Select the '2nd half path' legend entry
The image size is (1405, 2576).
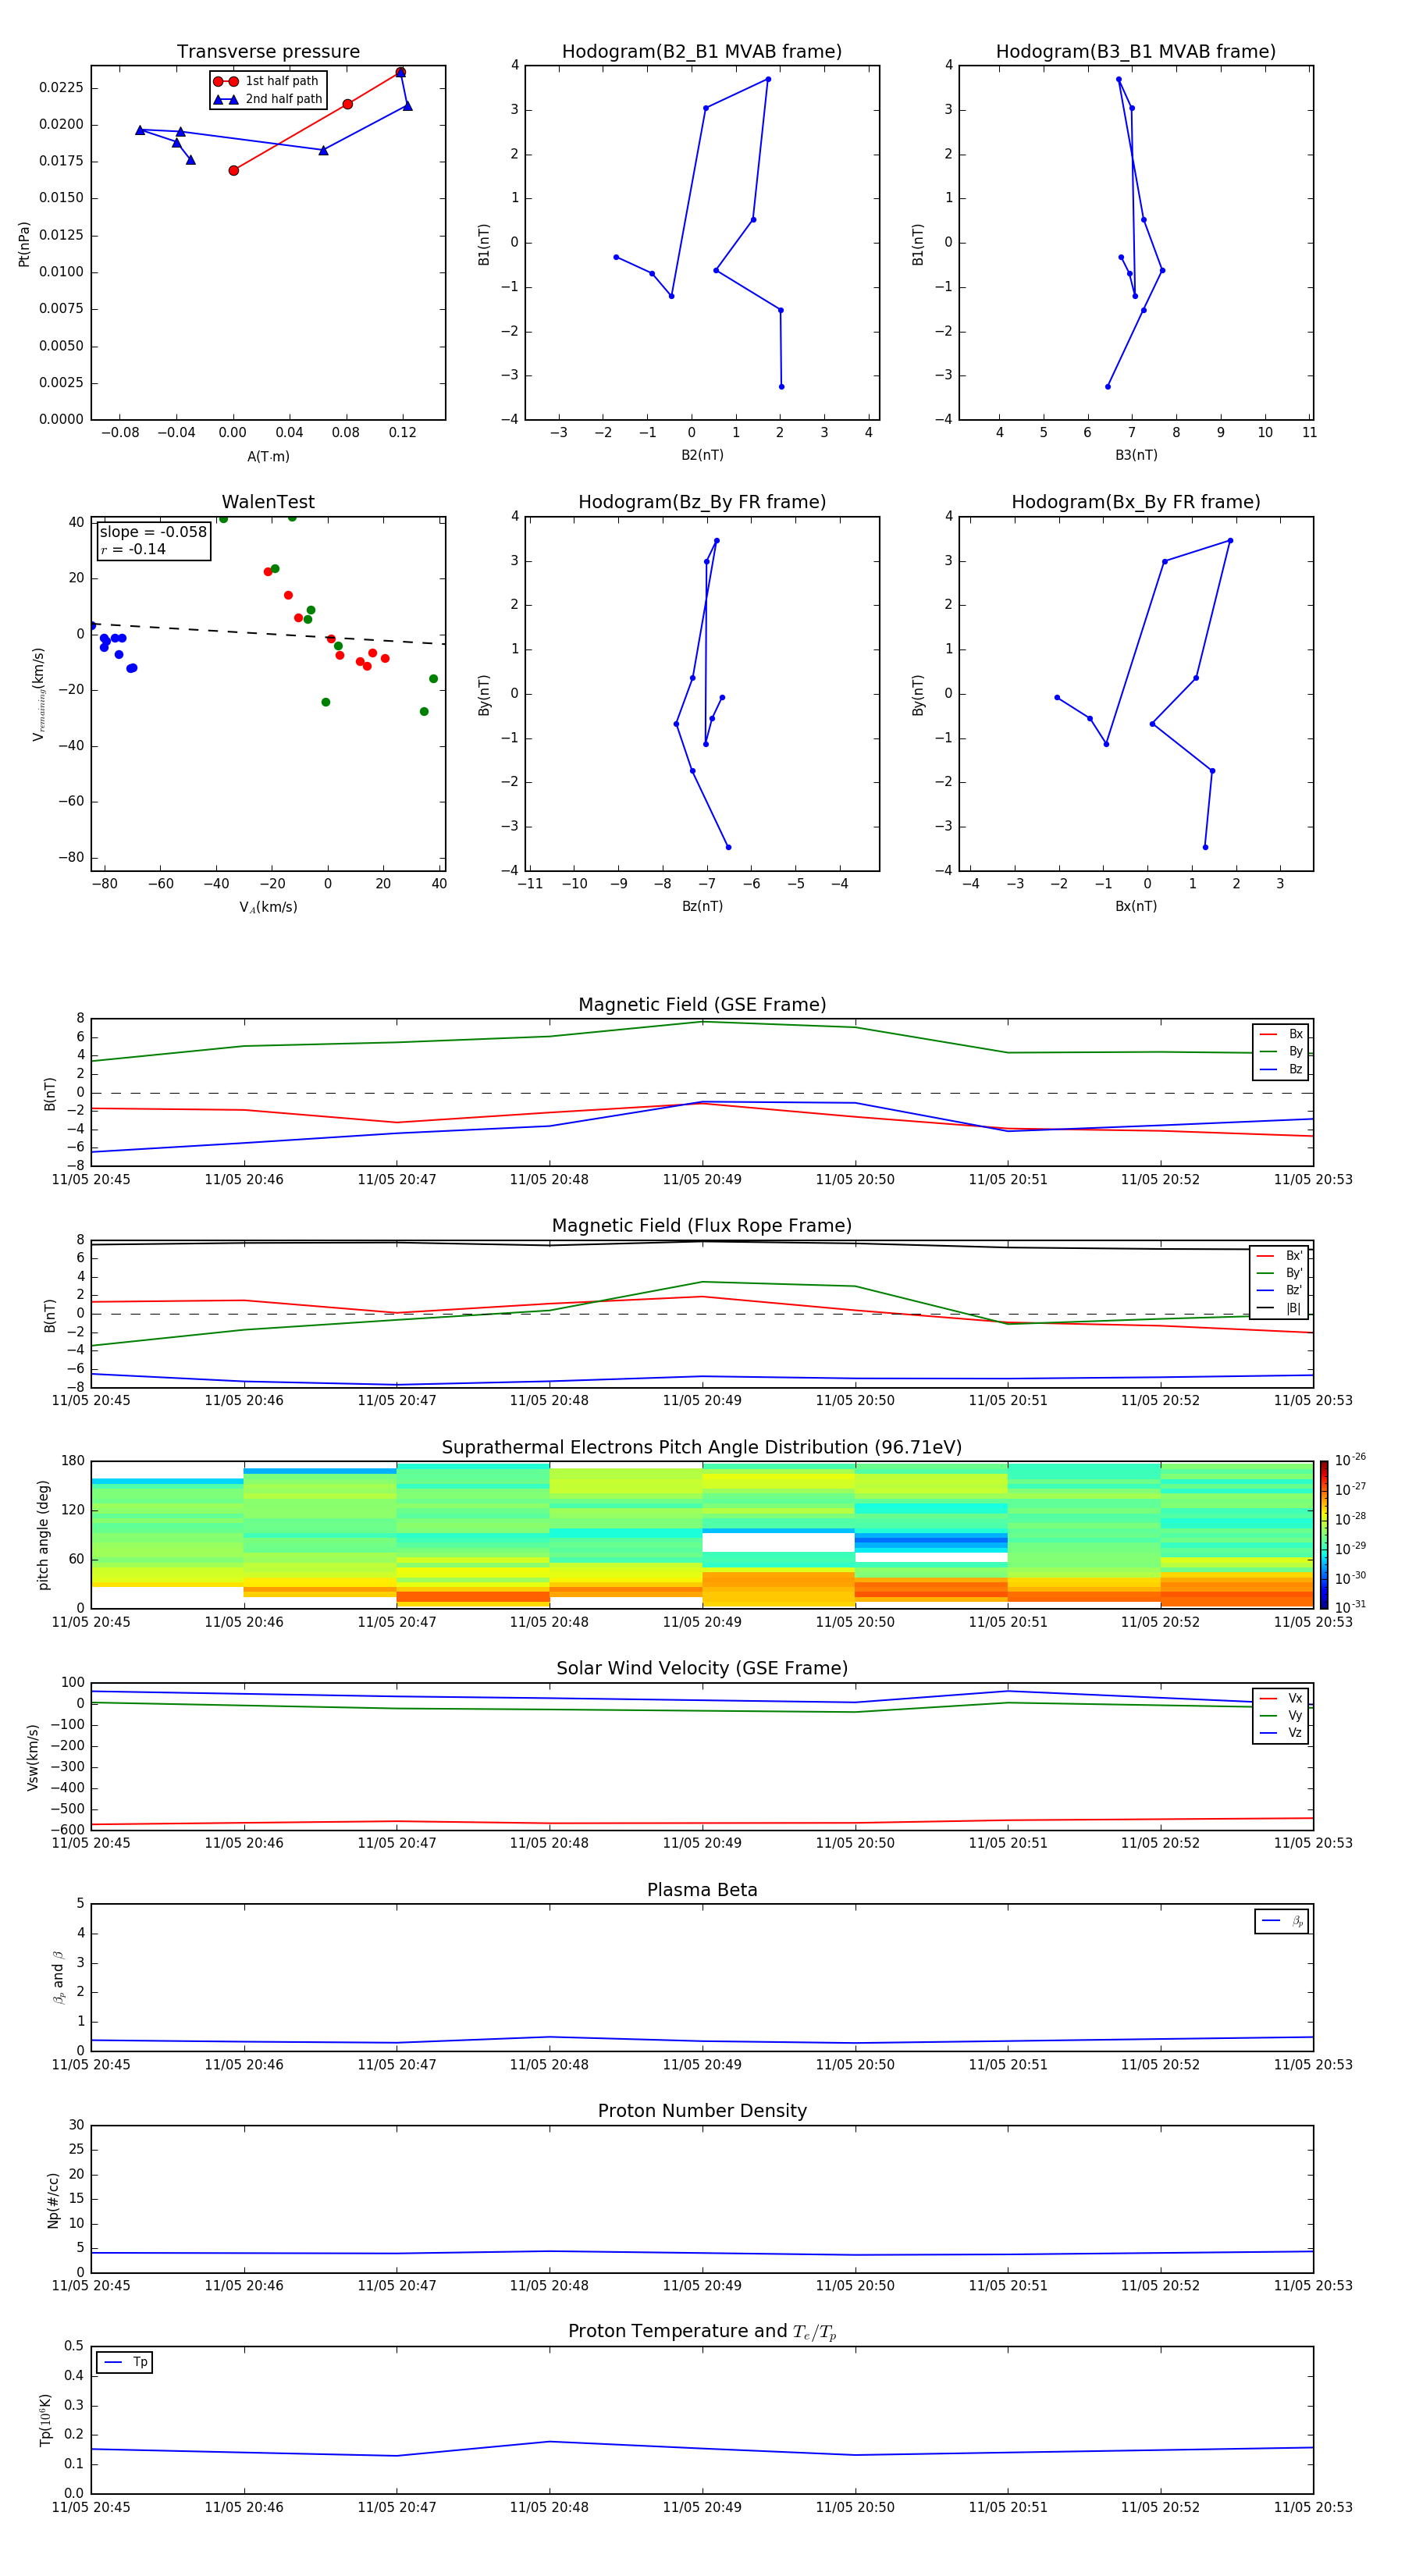(x=267, y=99)
